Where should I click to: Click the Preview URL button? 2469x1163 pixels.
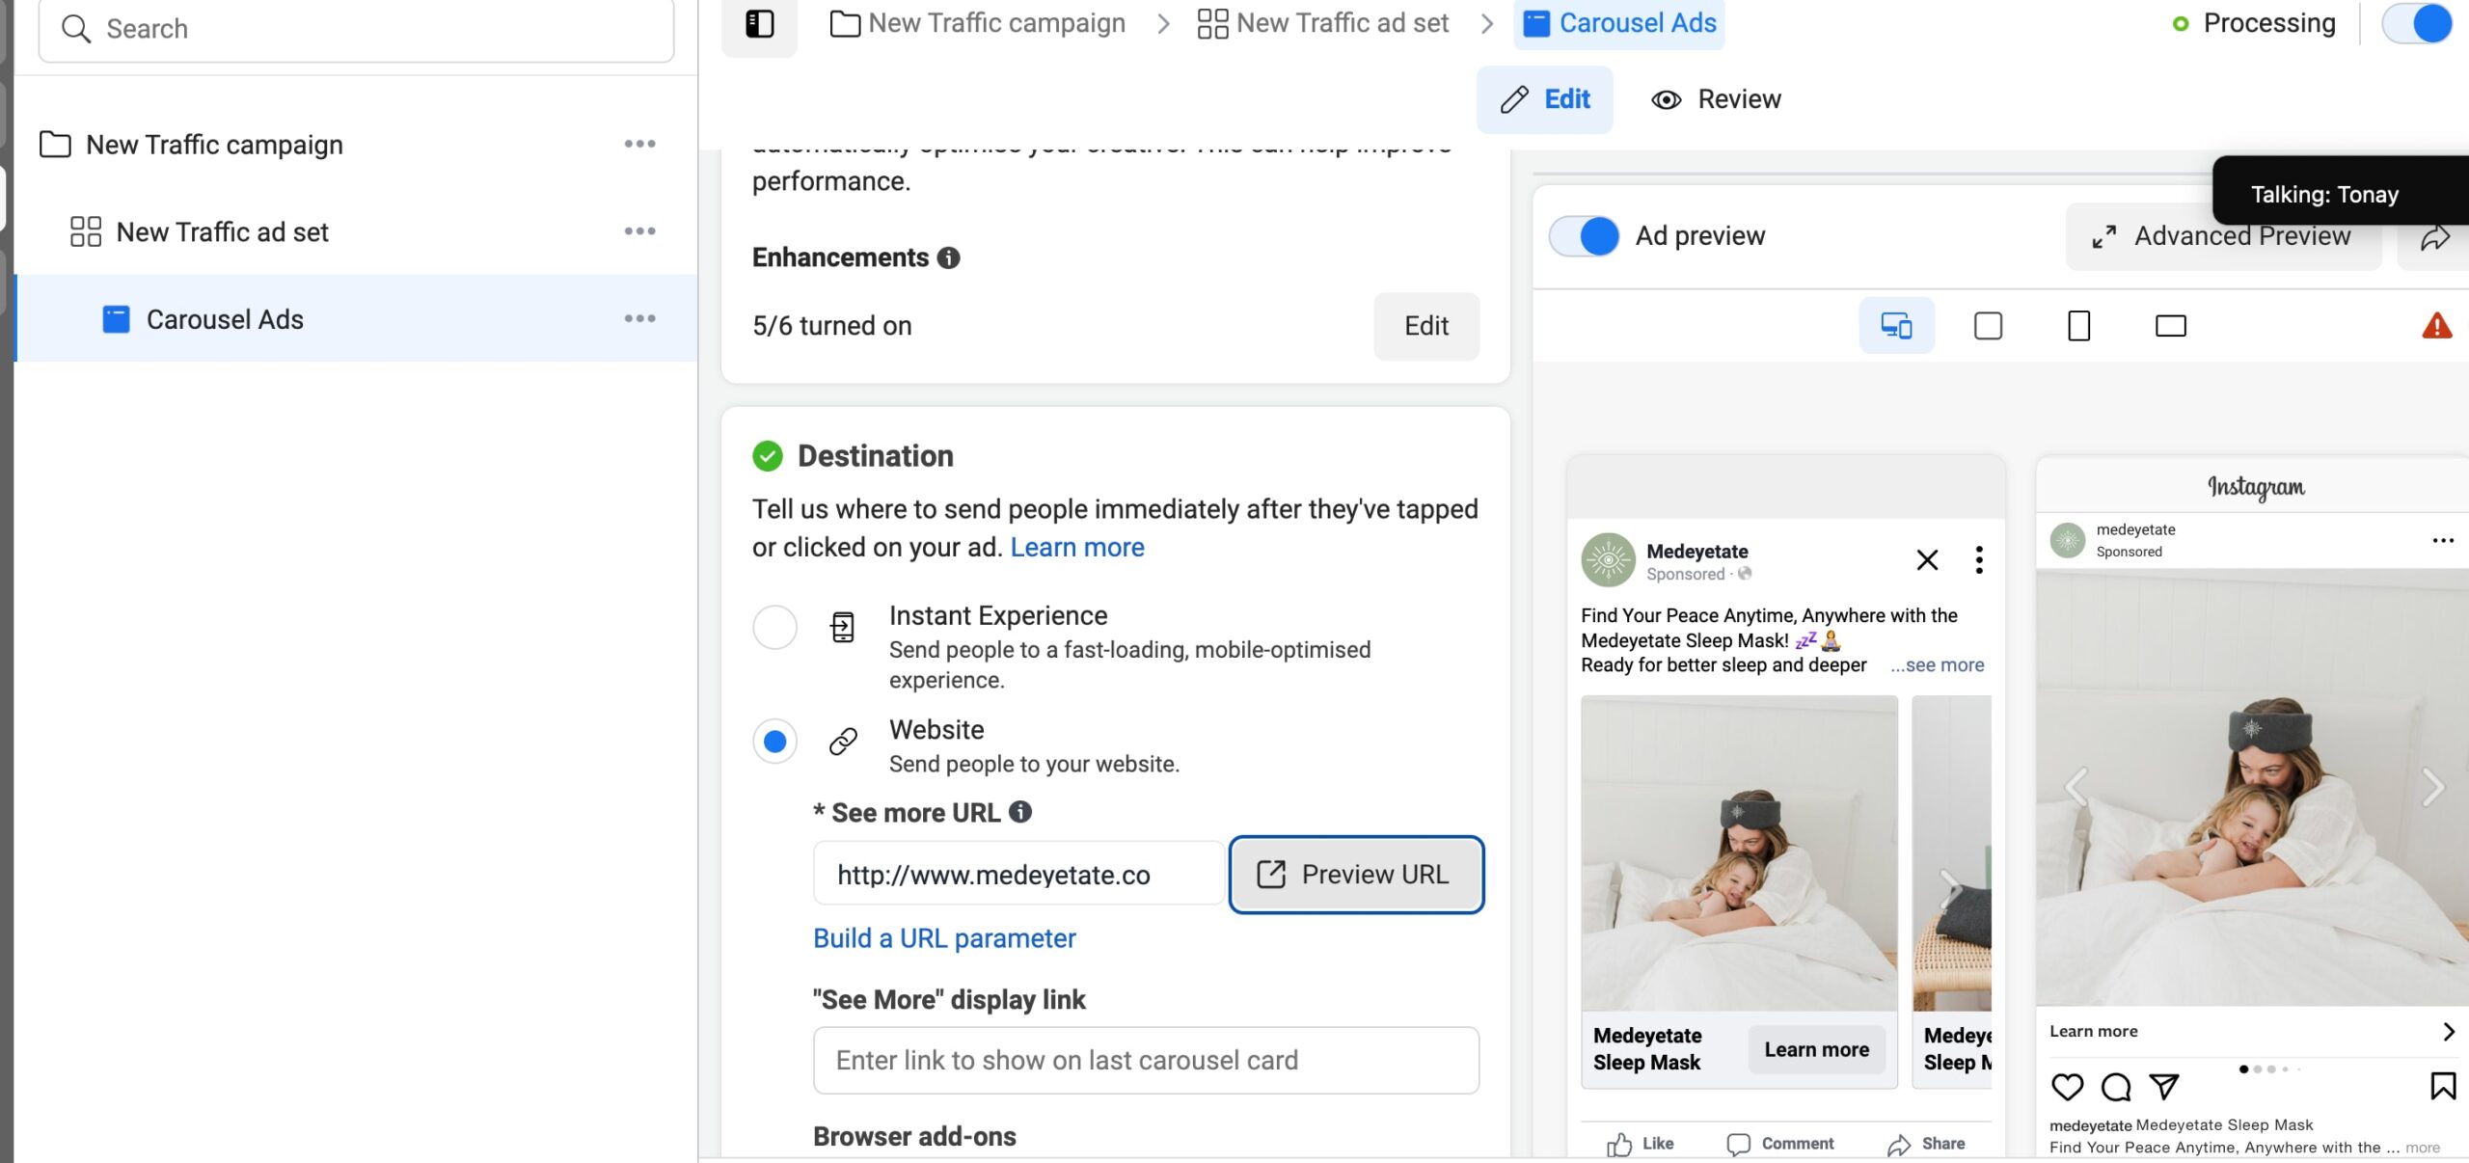click(x=1356, y=875)
